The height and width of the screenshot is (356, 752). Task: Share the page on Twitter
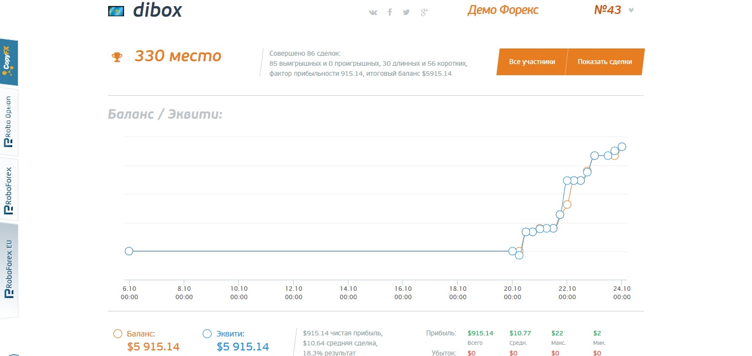click(x=406, y=12)
